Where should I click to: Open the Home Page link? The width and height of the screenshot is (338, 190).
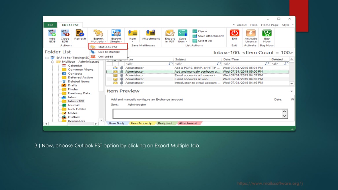point(270,25)
